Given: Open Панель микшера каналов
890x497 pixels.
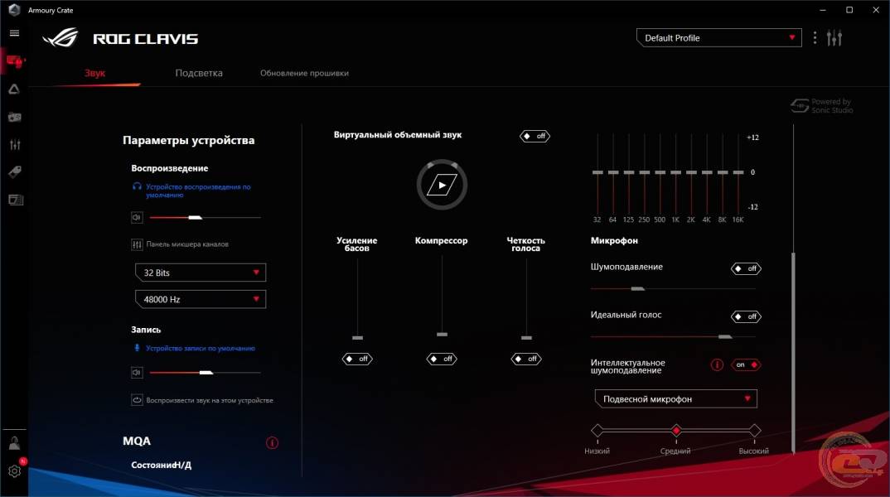Looking at the screenshot, I should coord(187,244).
